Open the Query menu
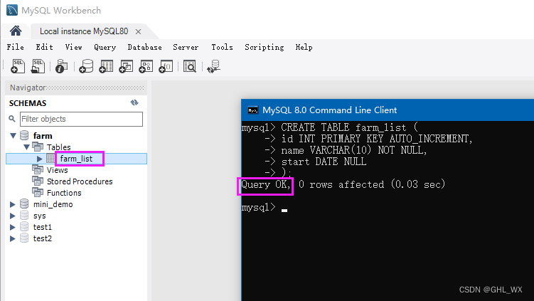The image size is (534, 301). (105, 47)
